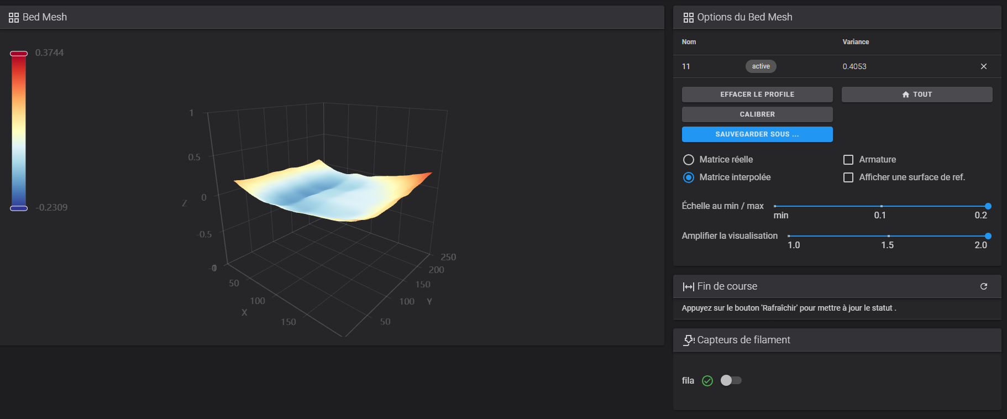Click the Capteurs de filament sensor icon
Viewport: 1007px width, 419px height.
pyautogui.click(x=689, y=340)
